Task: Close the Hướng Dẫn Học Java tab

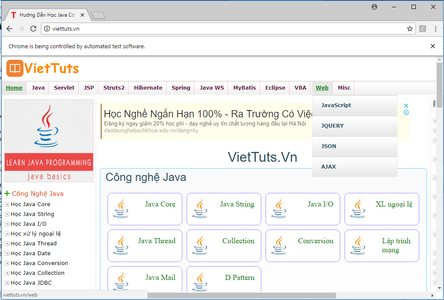Action: (x=82, y=15)
